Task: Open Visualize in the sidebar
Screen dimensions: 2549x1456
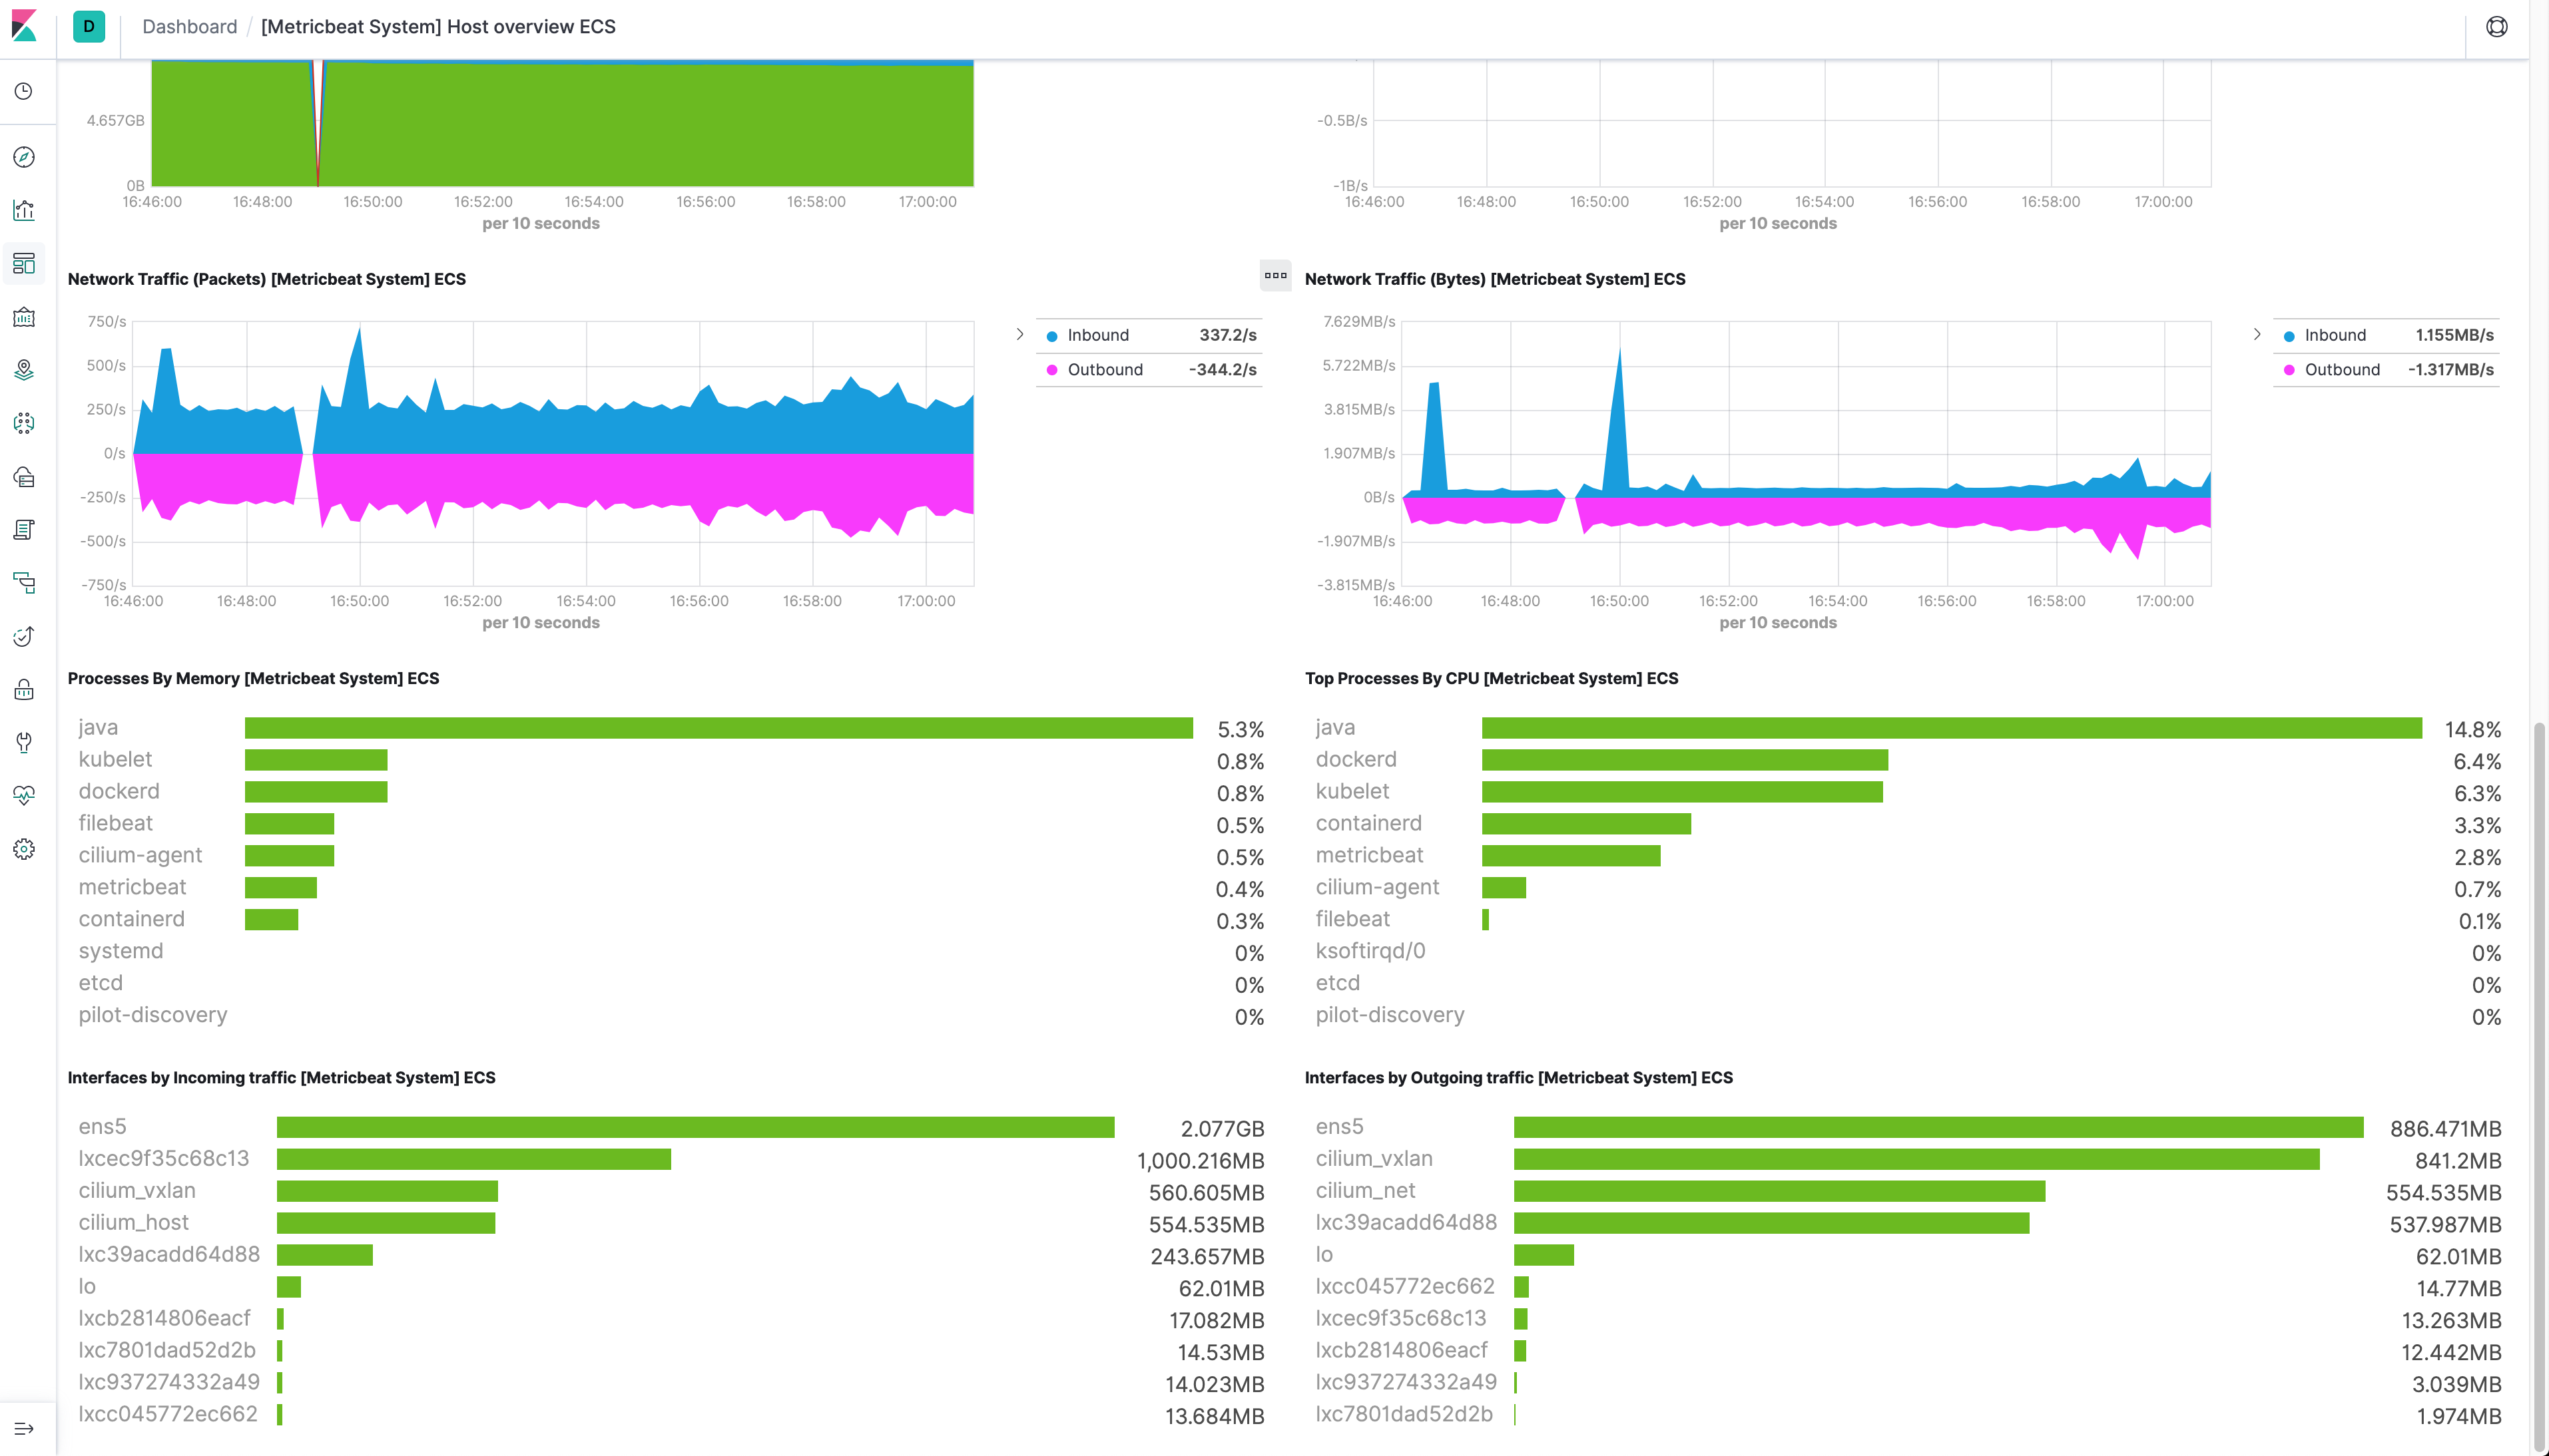Action: pyautogui.click(x=24, y=210)
